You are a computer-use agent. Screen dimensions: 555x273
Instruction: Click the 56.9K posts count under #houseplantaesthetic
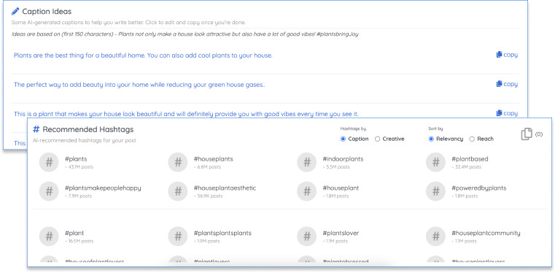[208, 196]
